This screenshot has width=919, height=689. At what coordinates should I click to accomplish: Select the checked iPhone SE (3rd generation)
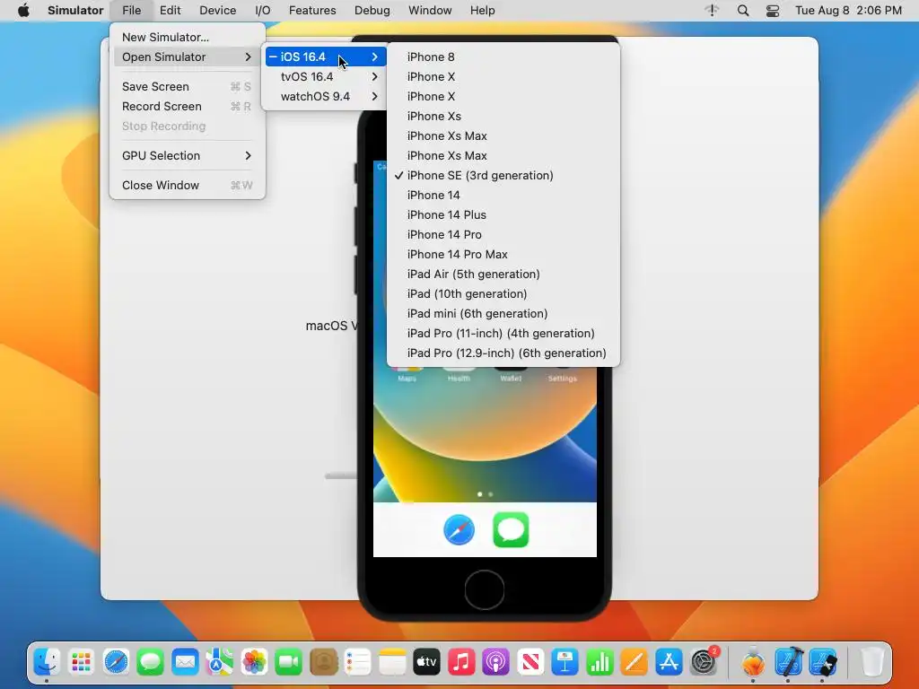point(503,175)
